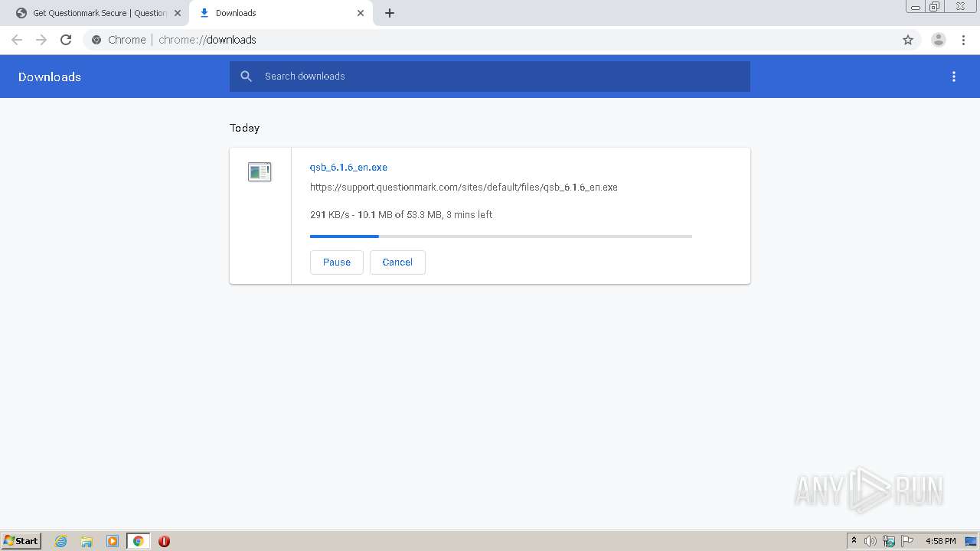Go forward using the browser forward arrow
The width and height of the screenshot is (980, 551).
click(41, 40)
